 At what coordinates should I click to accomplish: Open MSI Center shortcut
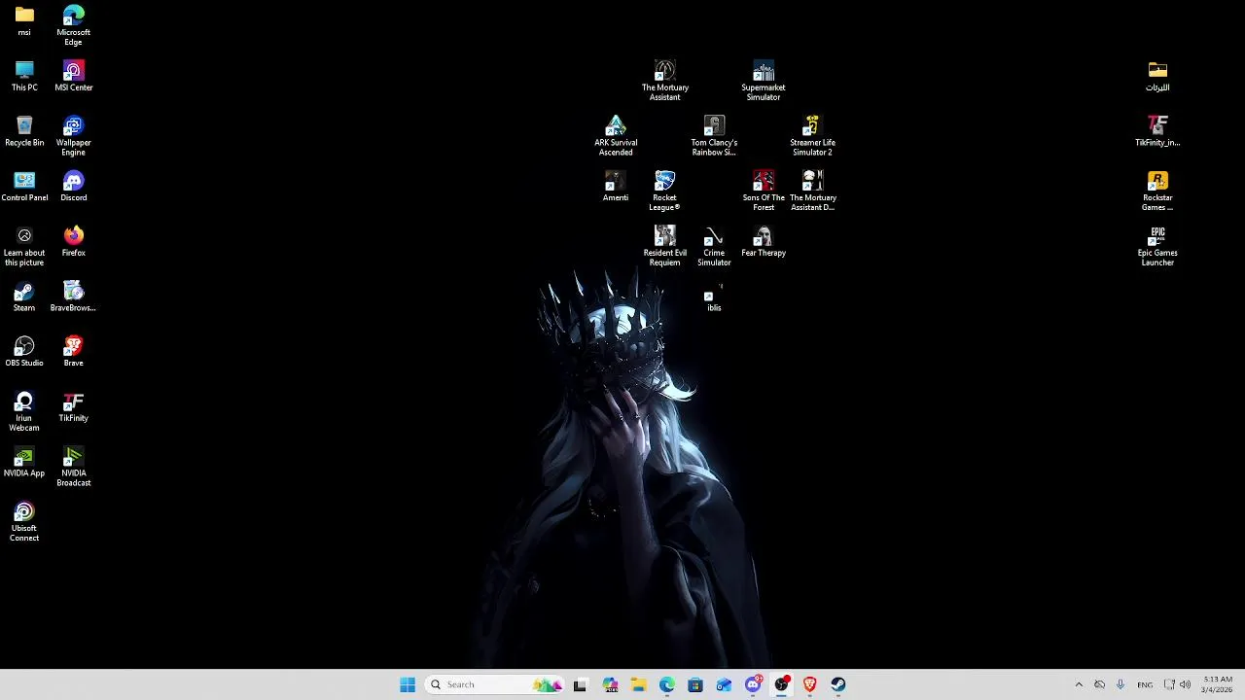point(73,76)
